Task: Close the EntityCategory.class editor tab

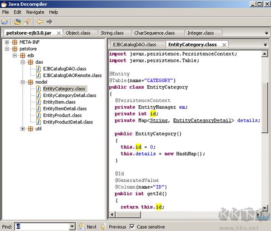Action: [224, 45]
